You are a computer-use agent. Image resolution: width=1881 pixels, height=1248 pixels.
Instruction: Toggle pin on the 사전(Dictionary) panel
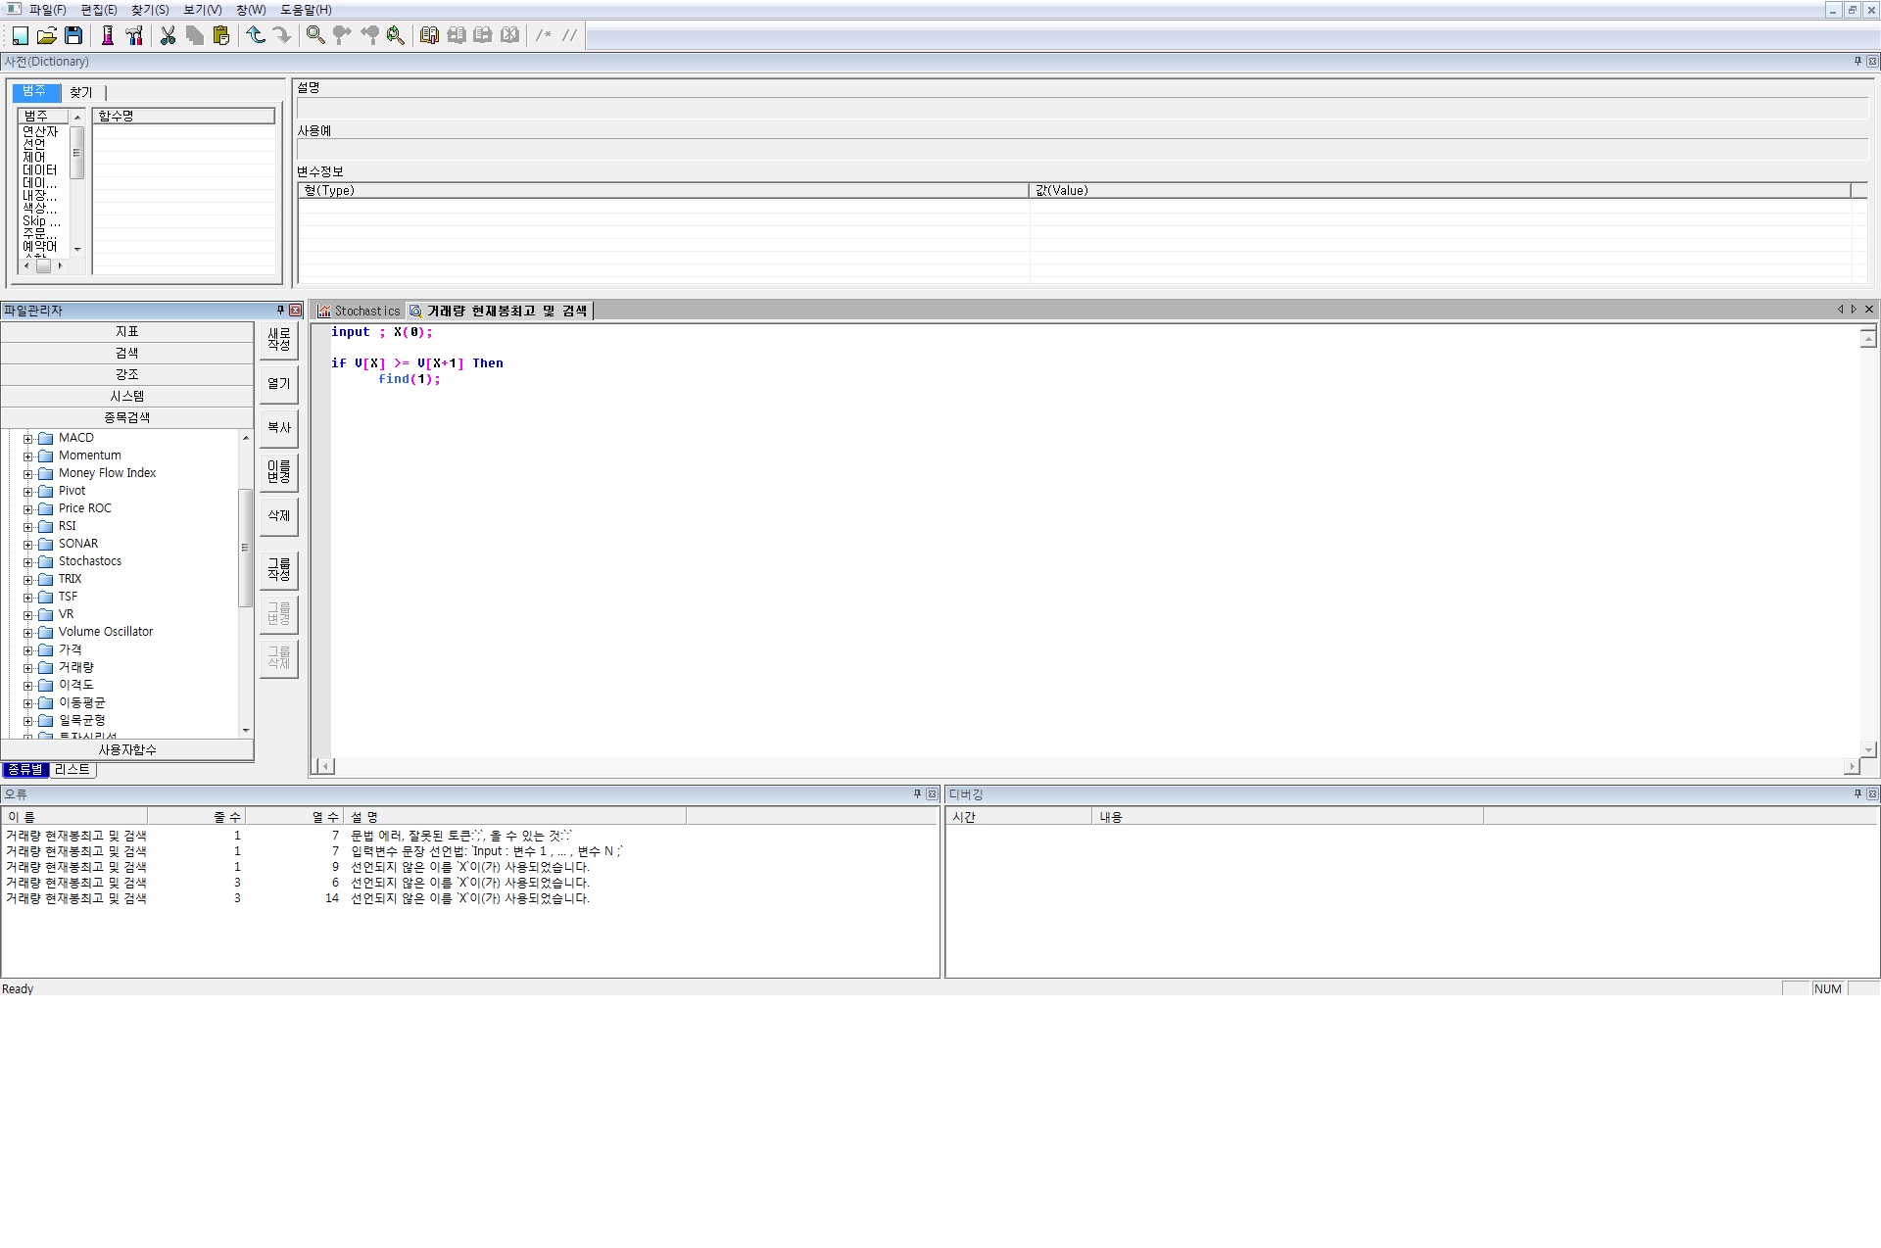tap(1857, 62)
